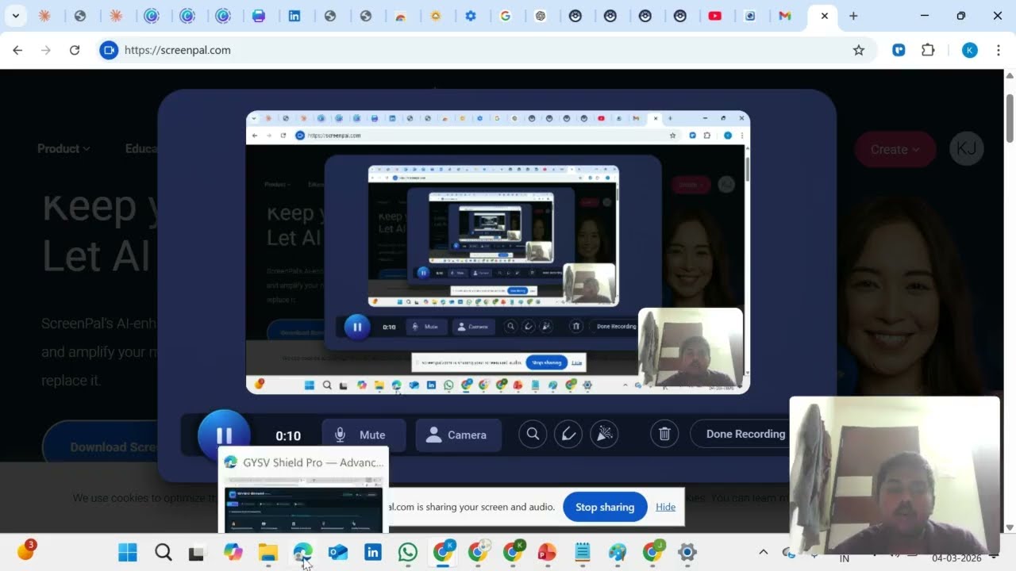
Task: Open the Chrome profile K avatar
Action: coord(969,50)
